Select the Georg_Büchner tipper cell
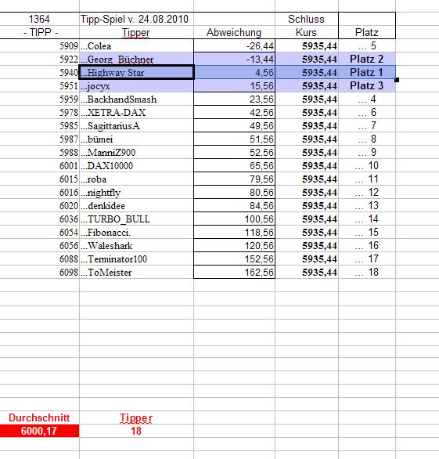The width and height of the screenshot is (439, 459). point(136,59)
